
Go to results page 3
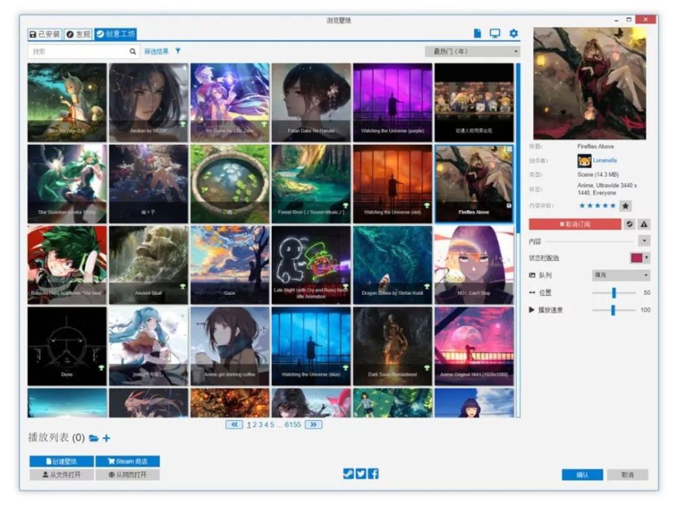pos(261,425)
